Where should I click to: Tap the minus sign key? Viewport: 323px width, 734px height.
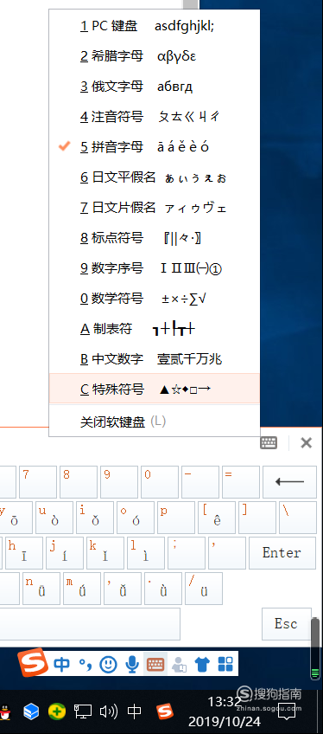pyautogui.click(x=200, y=481)
